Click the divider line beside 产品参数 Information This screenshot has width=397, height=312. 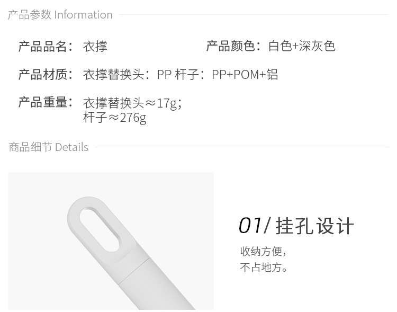click(x=254, y=15)
